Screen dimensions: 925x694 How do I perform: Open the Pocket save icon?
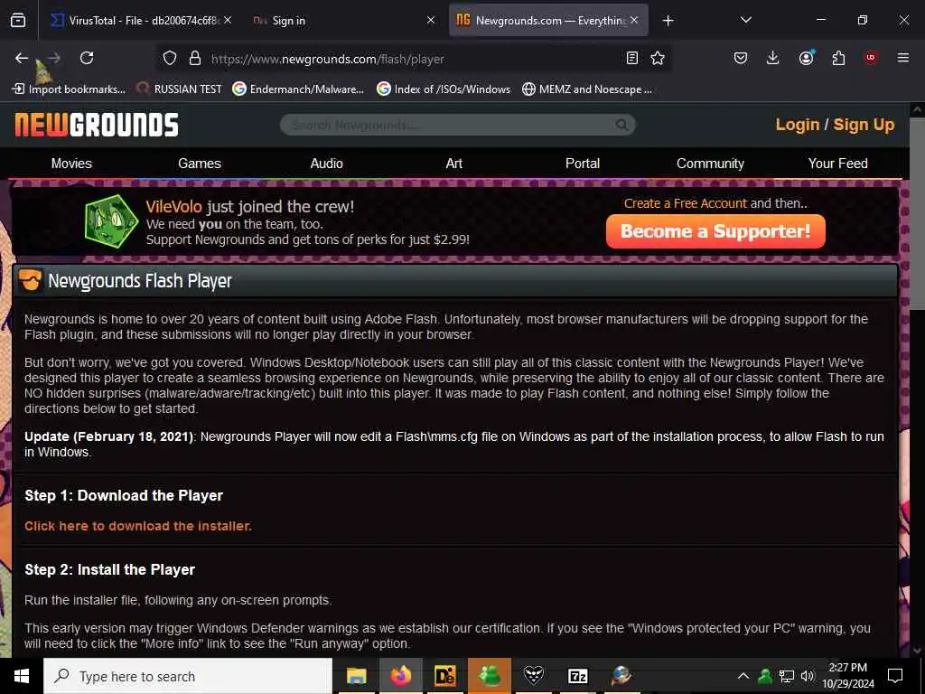(x=741, y=58)
